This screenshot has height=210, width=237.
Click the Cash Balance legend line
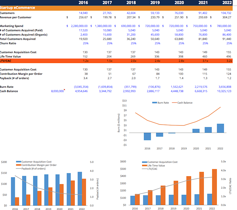174,102
